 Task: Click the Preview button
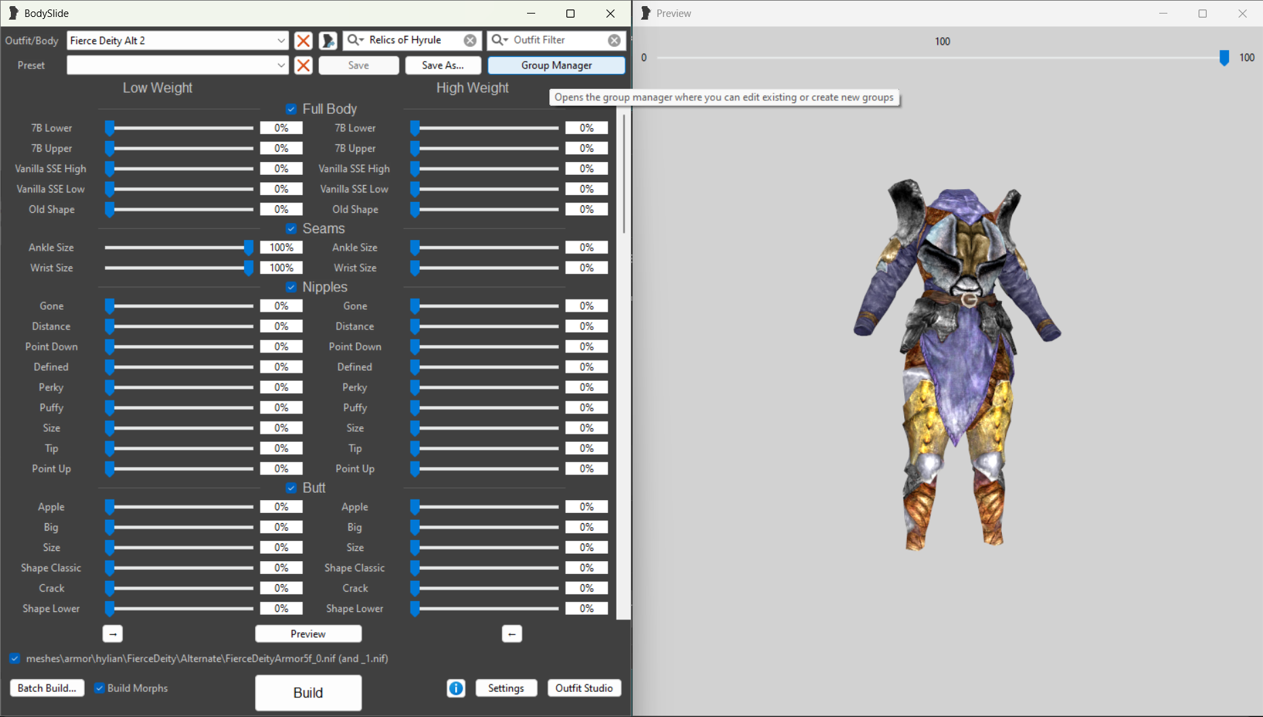coord(308,634)
